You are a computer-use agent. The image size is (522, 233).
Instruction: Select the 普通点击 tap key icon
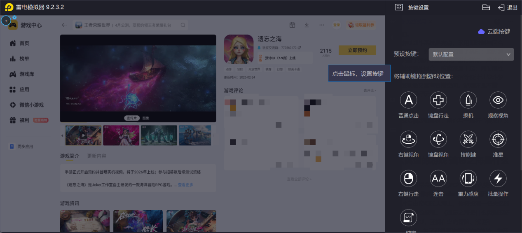pyautogui.click(x=408, y=100)
